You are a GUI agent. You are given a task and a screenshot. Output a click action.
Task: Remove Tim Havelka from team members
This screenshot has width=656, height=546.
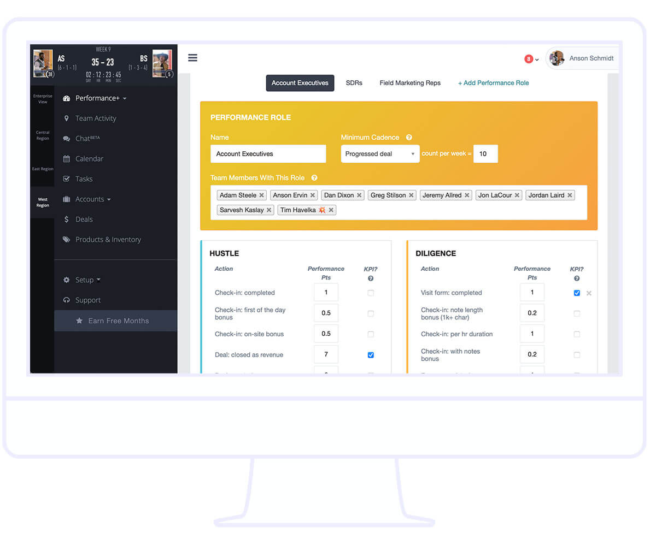(331, 210)
